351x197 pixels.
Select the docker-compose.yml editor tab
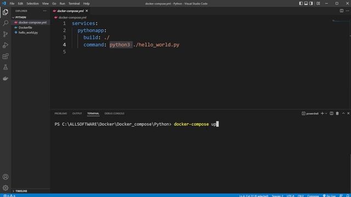[x=70, y=11]
